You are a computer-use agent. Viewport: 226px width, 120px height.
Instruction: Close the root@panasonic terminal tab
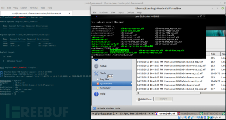coord(69,13)
